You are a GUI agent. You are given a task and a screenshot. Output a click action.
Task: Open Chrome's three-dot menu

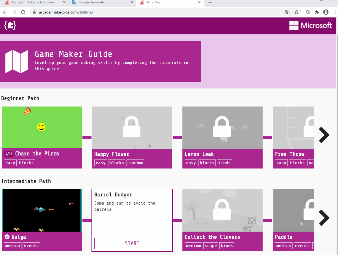(335, 12)
